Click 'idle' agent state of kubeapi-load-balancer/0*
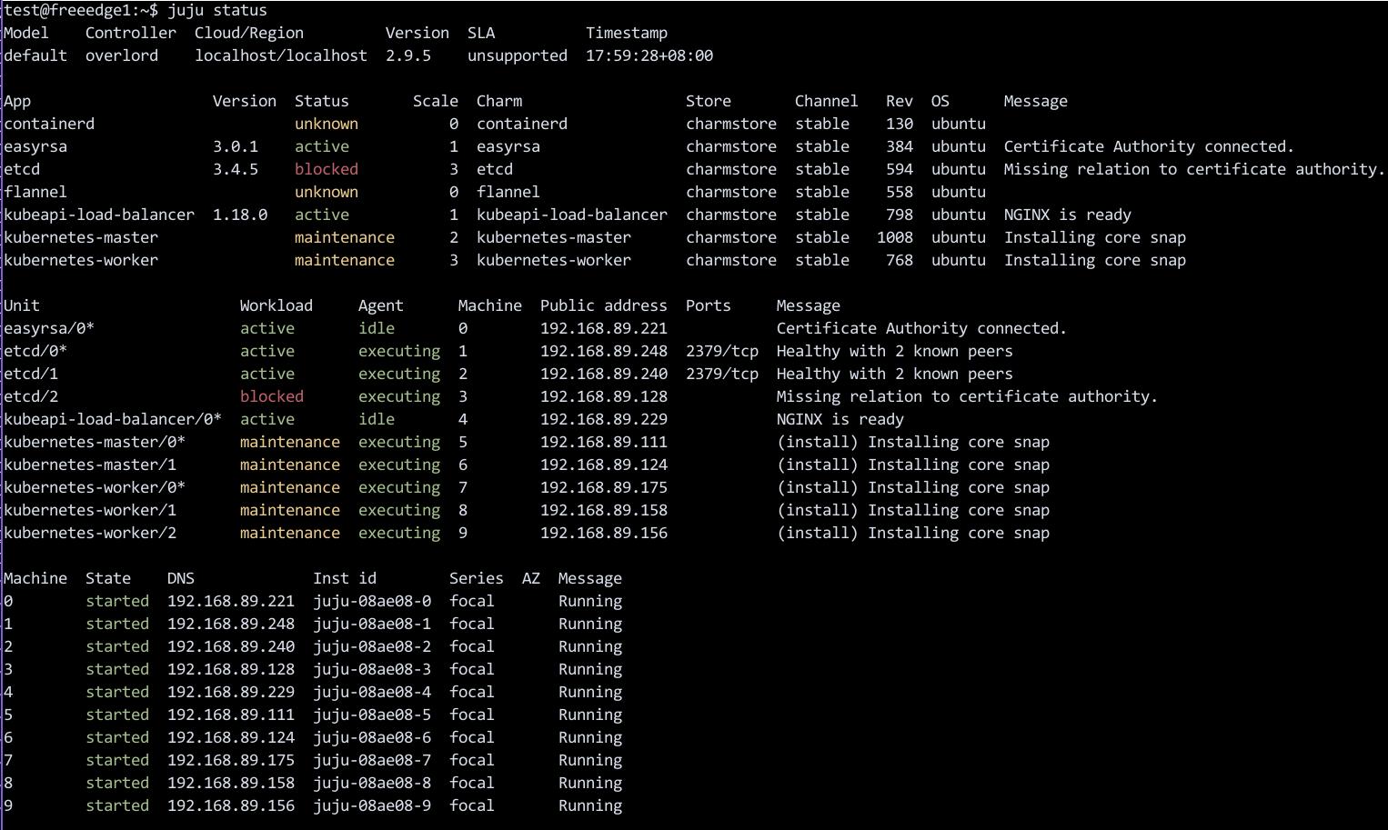Image resolution: width=1388 pixels, height=830 pixels. 377,419
